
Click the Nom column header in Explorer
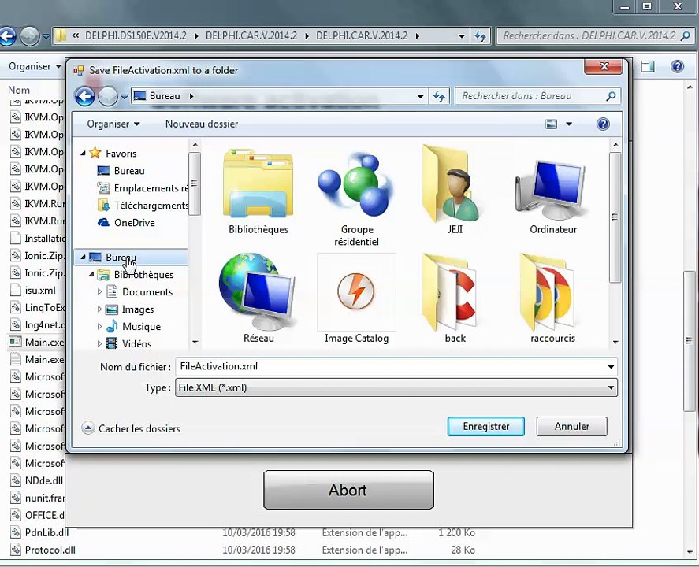click(x=19, y=90)
